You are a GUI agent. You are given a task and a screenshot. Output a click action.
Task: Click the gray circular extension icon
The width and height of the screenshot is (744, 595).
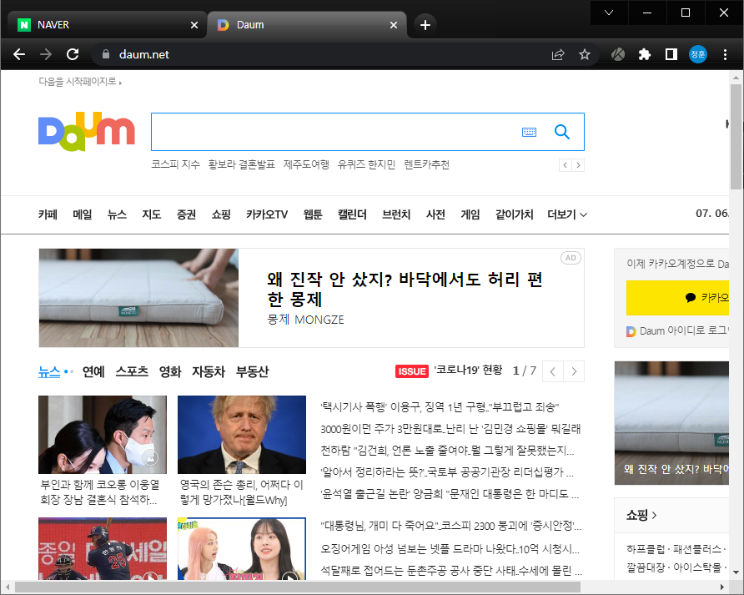618,54
